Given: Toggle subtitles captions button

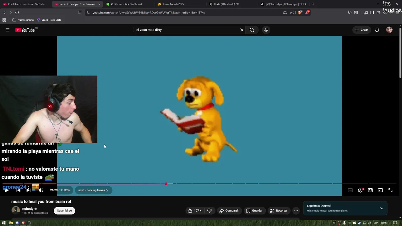Looking at the screenshot, I should click(x=350, y=190).
